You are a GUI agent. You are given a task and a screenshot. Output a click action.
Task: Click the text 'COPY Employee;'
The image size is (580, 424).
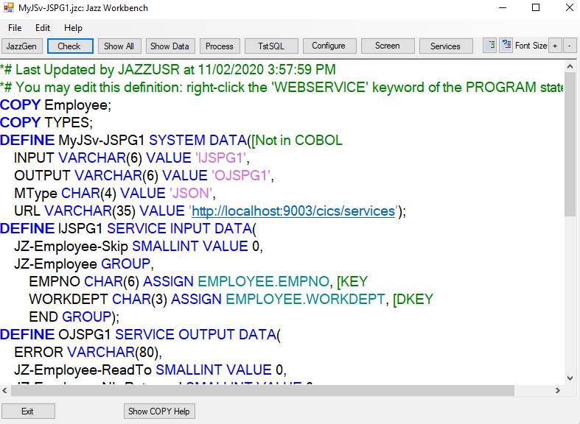pos(55,105)
